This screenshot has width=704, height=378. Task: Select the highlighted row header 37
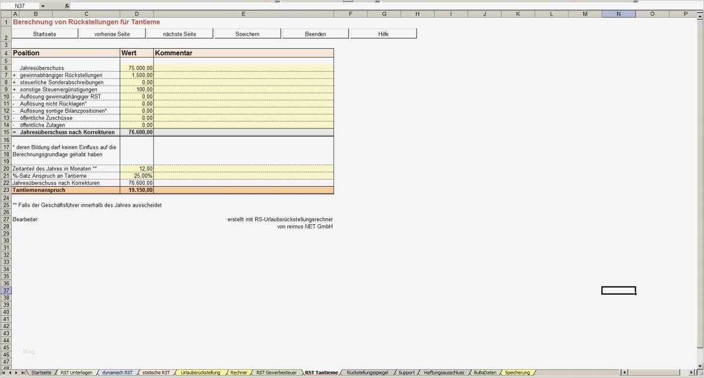click(x=5, y=291)
